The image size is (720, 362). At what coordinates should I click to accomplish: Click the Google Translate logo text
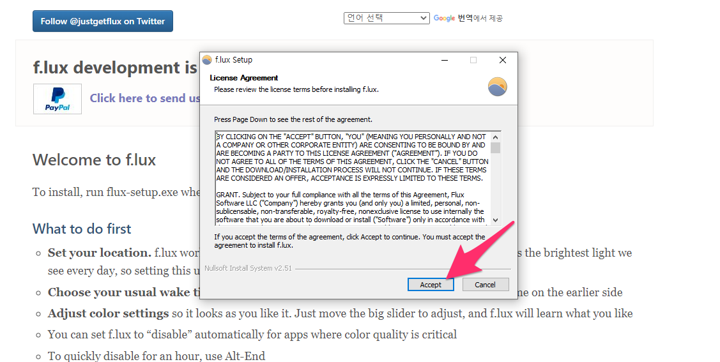(444, 19)
